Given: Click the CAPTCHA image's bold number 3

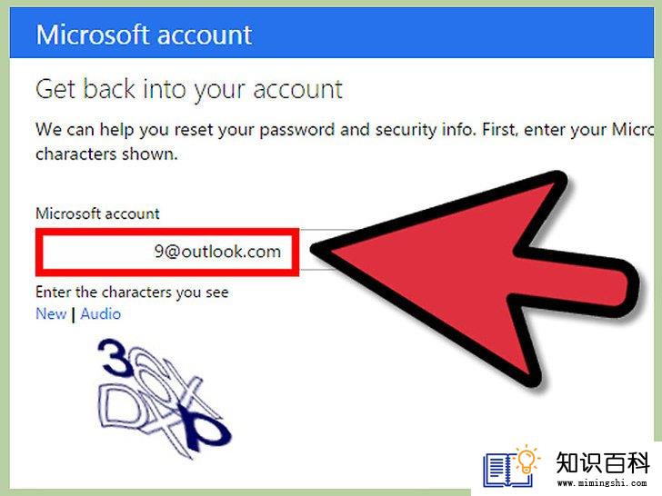Looking at the screenshot, I should 115,358.
